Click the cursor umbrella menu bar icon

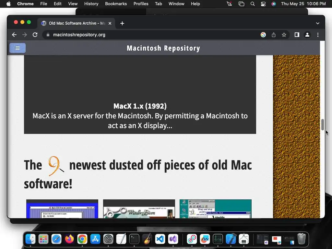pos(229,4)
